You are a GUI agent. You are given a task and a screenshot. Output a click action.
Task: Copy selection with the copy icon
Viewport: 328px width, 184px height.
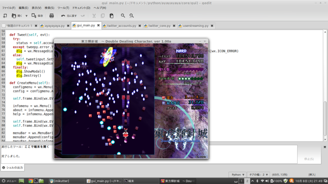(x=103, y=16)
